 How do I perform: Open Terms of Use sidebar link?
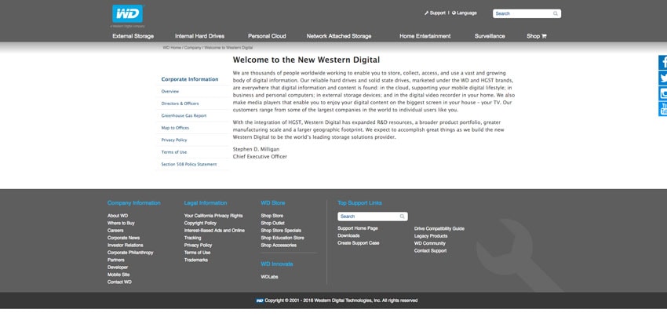click(174, 152)
